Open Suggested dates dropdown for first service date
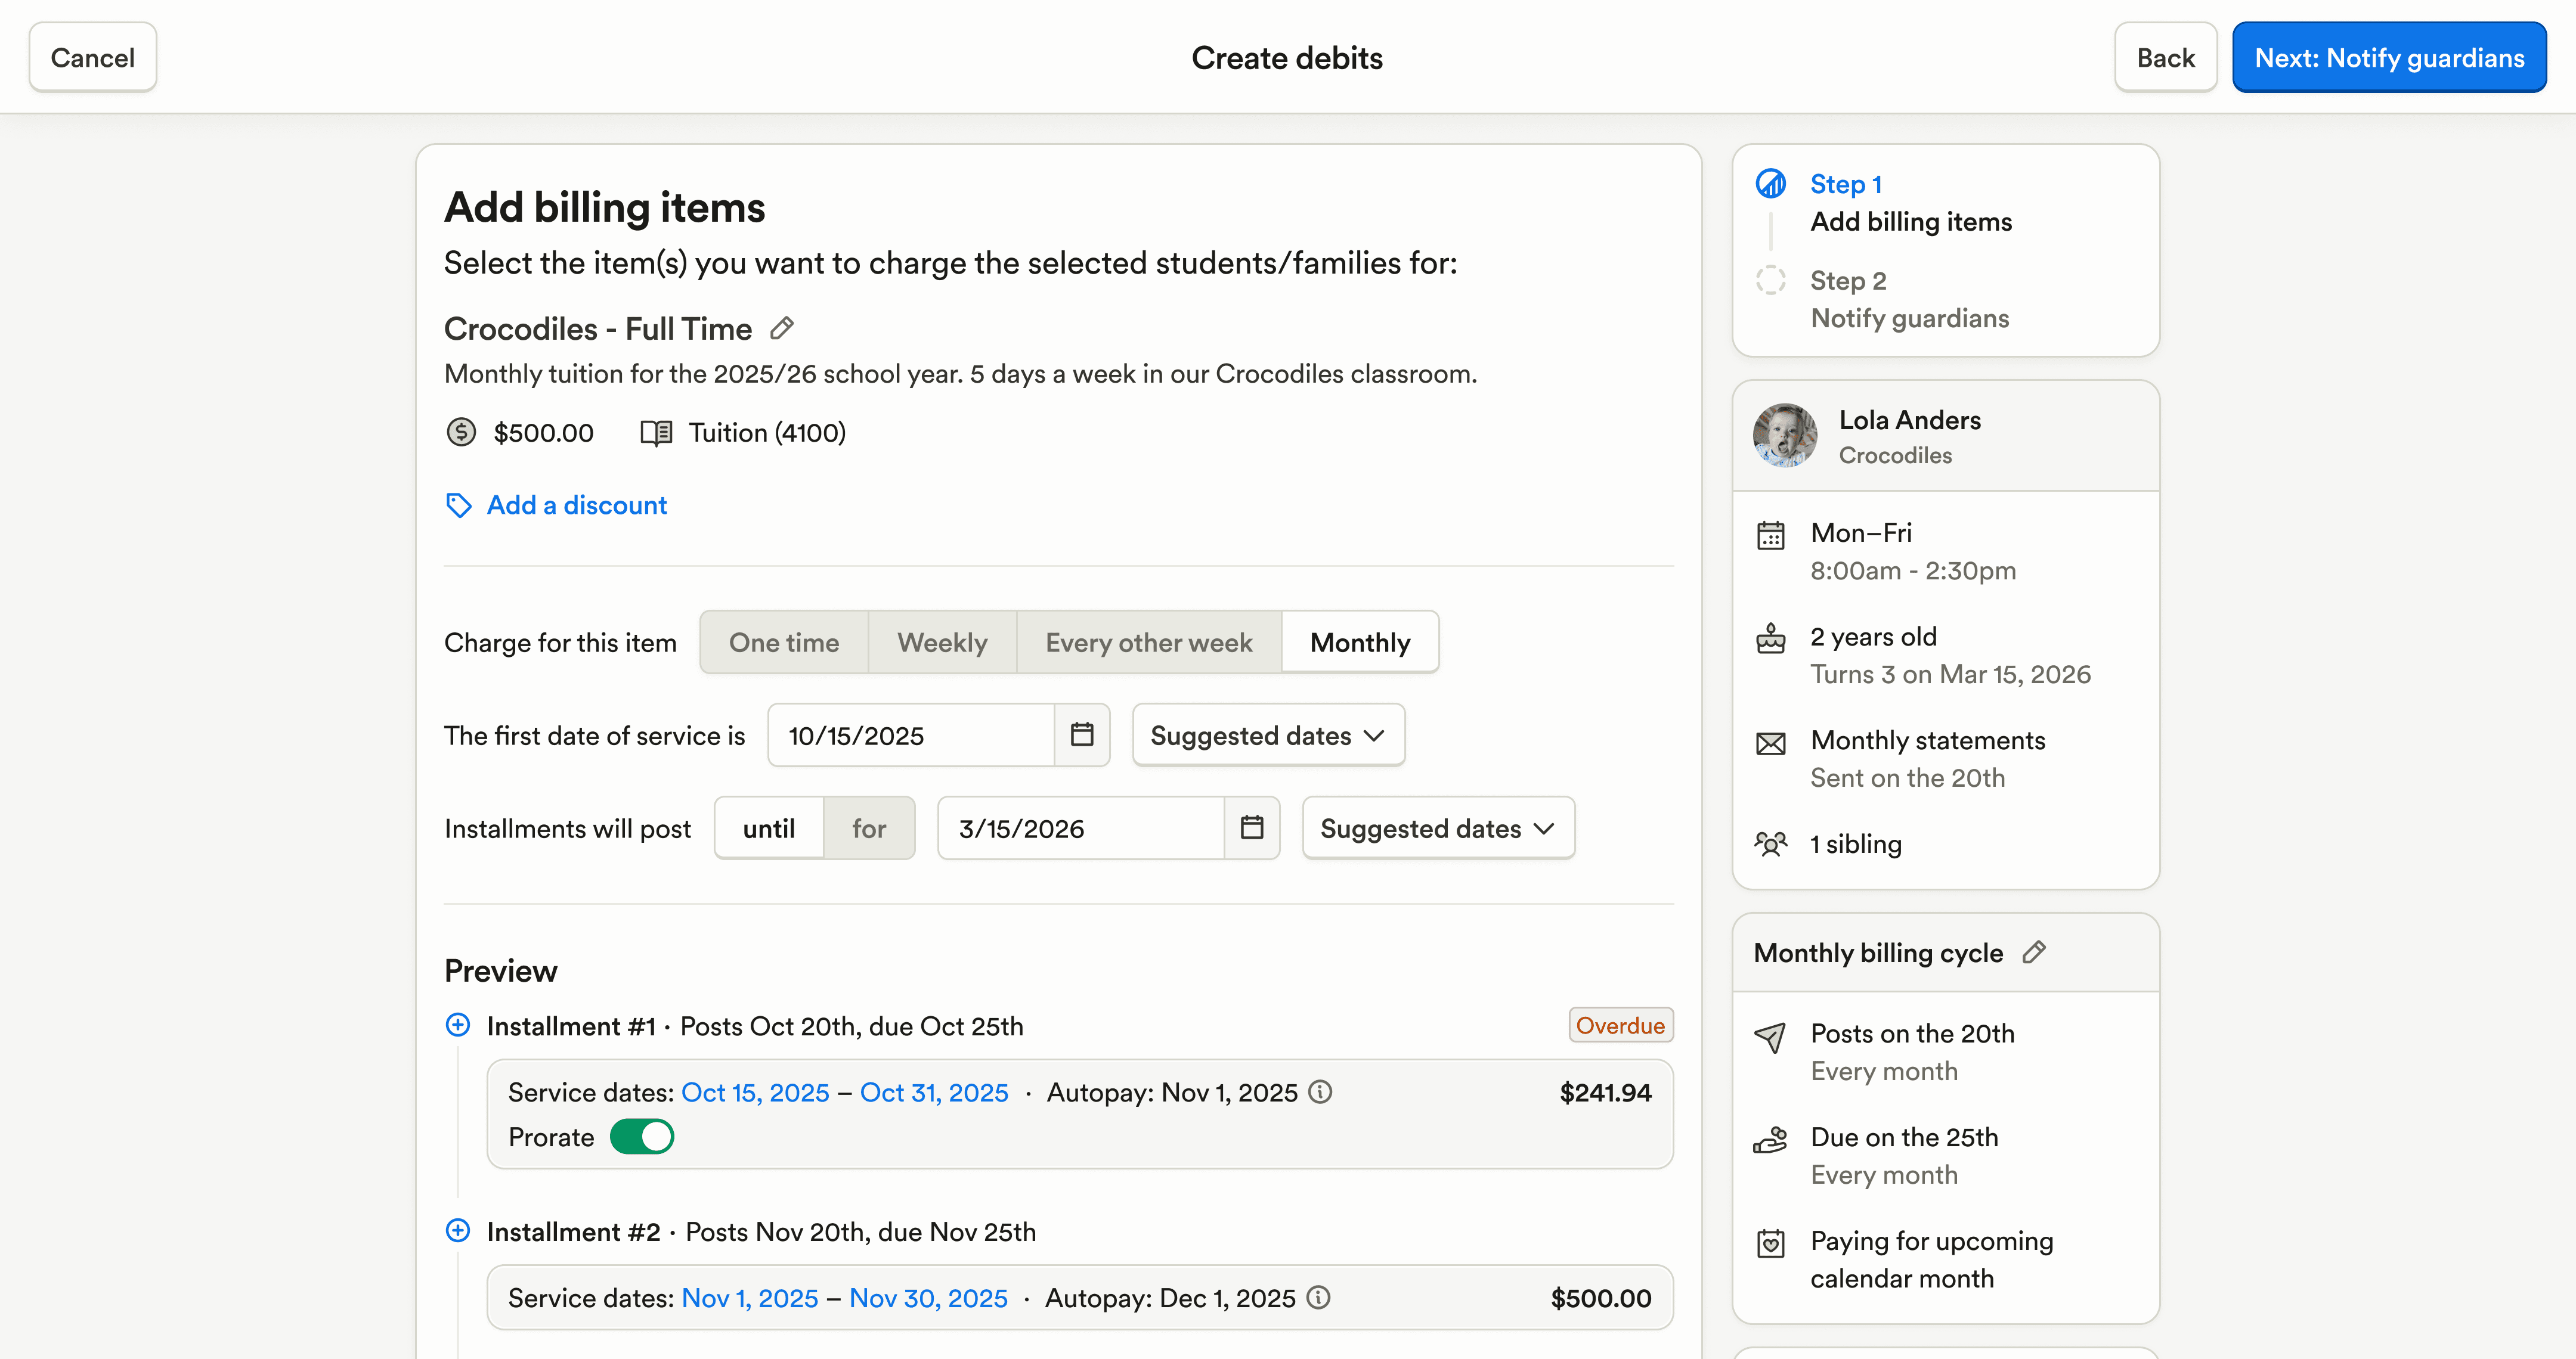The image size is (2576, 1359). [1268, 736]
